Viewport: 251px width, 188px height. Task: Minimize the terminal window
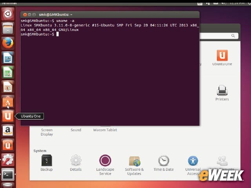(x=29, y=15)
